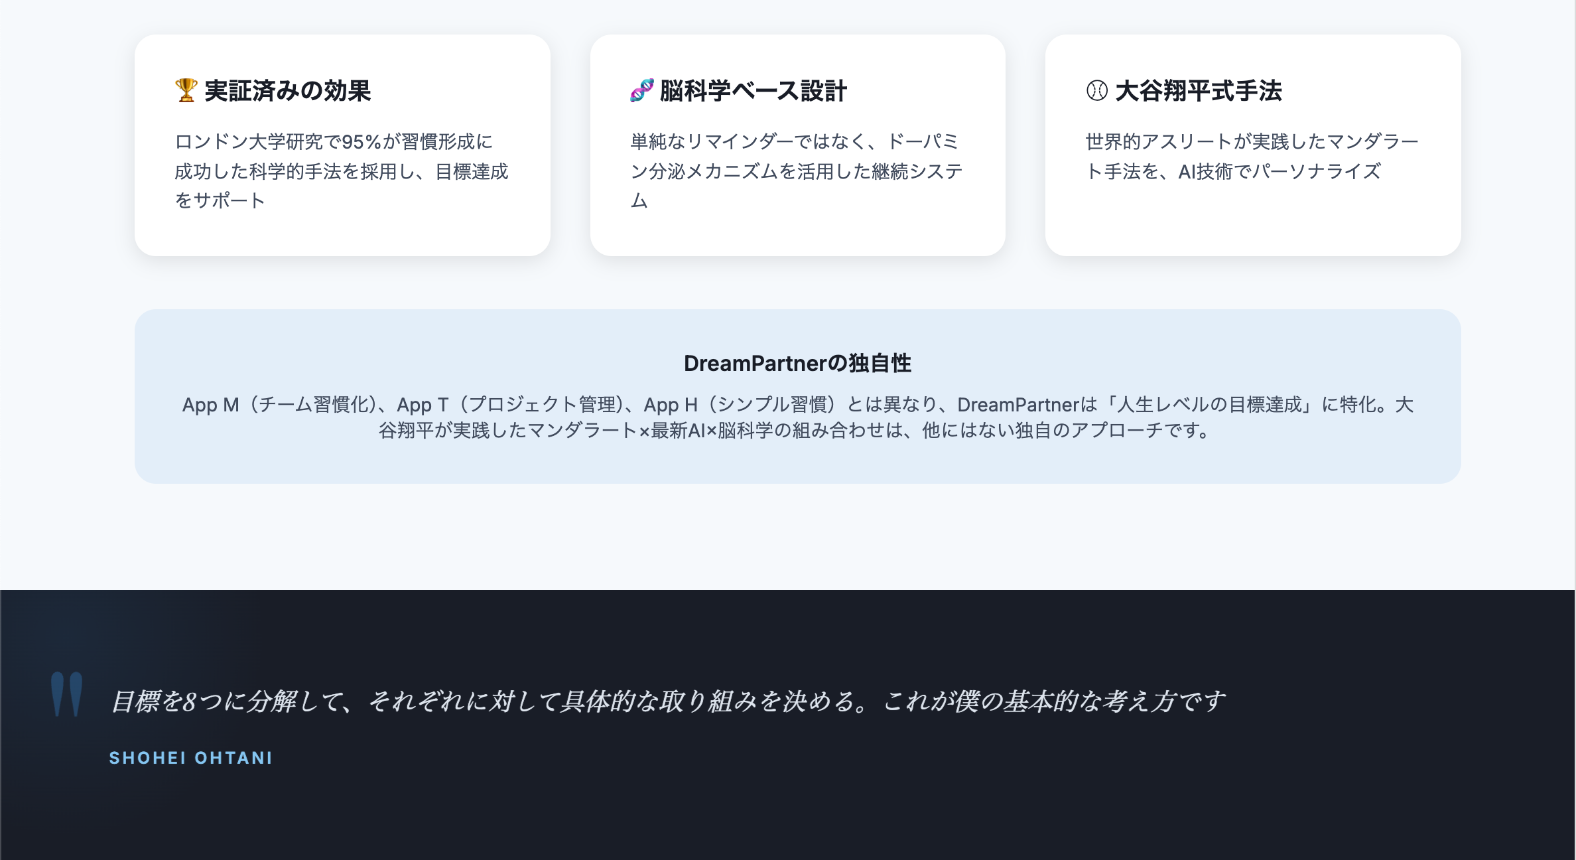
Task: Select the 脳科学ベース設計 card heading
Action: click(753, 91)
